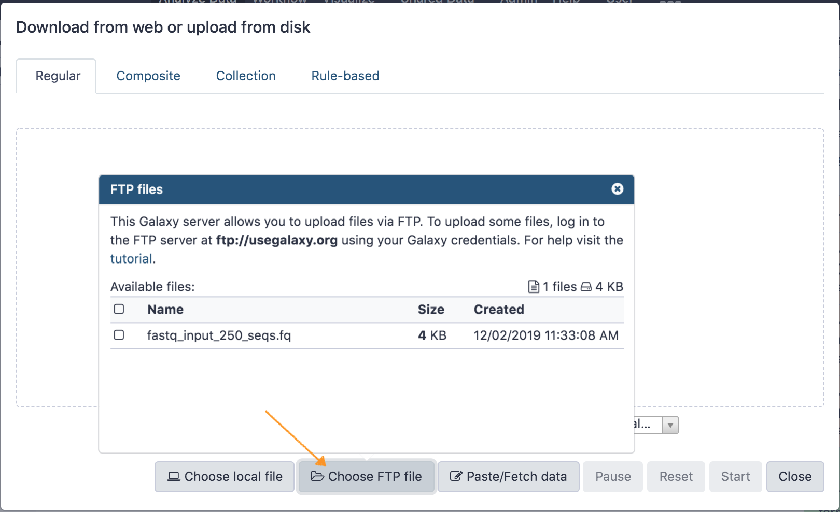840x512 pixels.
Task: Click the 4 KB size cell
Action: coord(432,335)
